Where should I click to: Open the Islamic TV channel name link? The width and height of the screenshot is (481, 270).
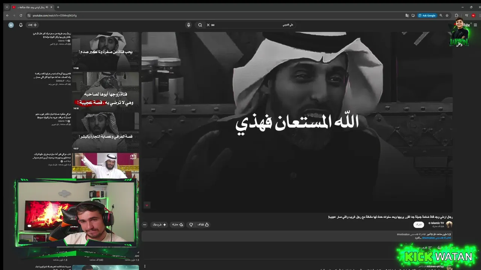(x=437, y=223)
